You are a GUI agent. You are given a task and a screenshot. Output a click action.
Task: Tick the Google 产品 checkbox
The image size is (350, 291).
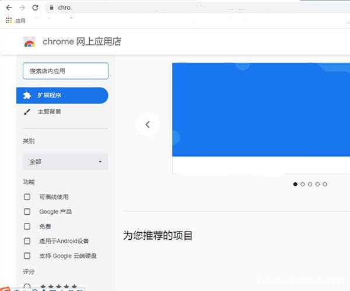coord(27,211)
